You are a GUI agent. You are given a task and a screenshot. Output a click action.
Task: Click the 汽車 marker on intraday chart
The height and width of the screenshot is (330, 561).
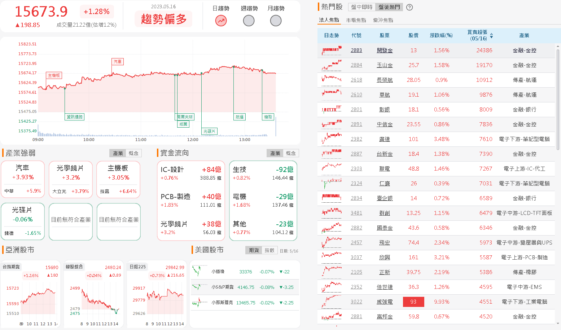118,62
